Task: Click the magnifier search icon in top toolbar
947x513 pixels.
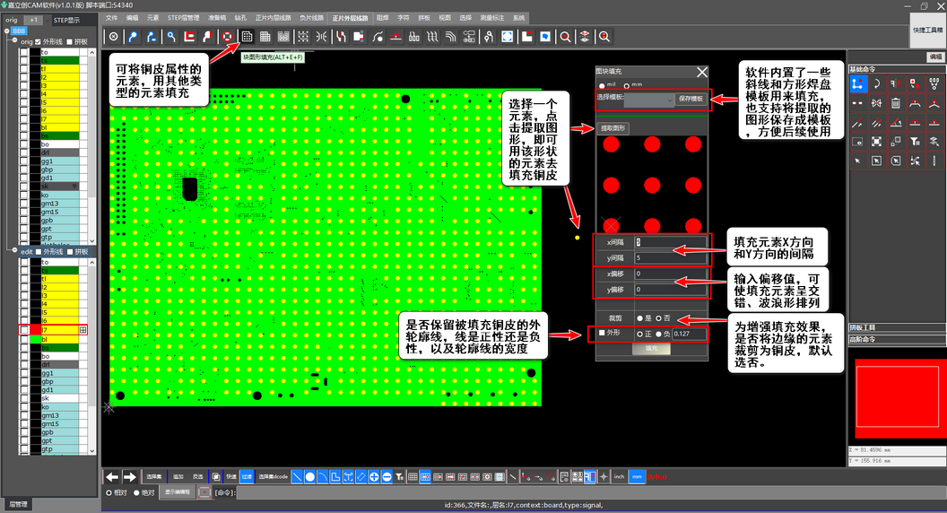Action: coord(565,37)
